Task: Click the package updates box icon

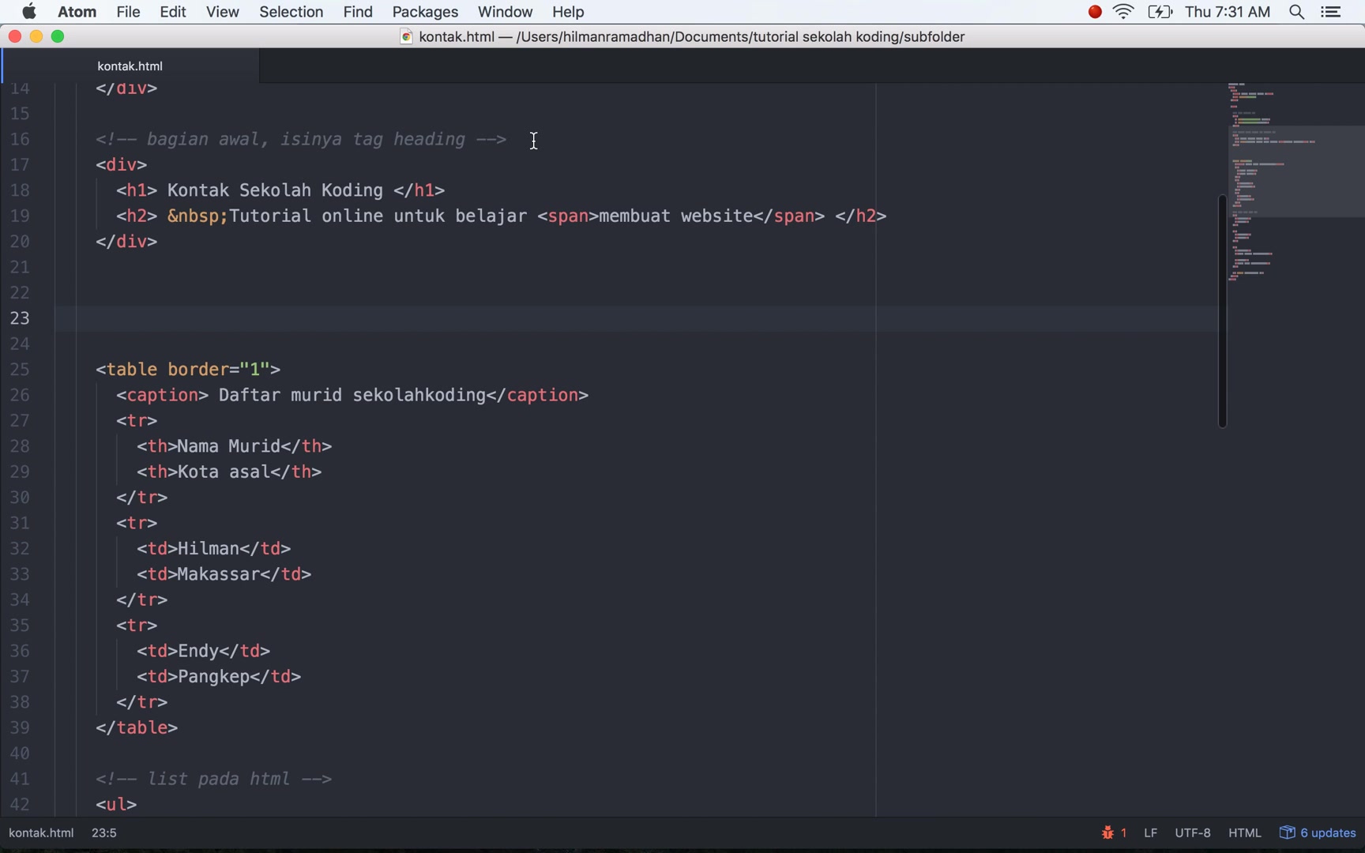Action: point(1287,832)
